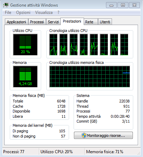
Task: Close the Gestione attività Windows window
Action: tap(134, 5)
